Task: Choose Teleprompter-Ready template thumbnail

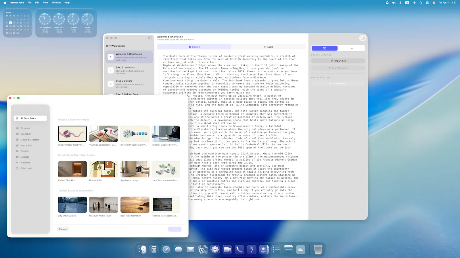Action: pos(72,134)
